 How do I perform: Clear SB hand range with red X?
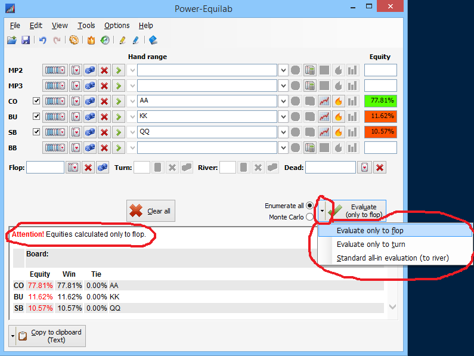104,132
